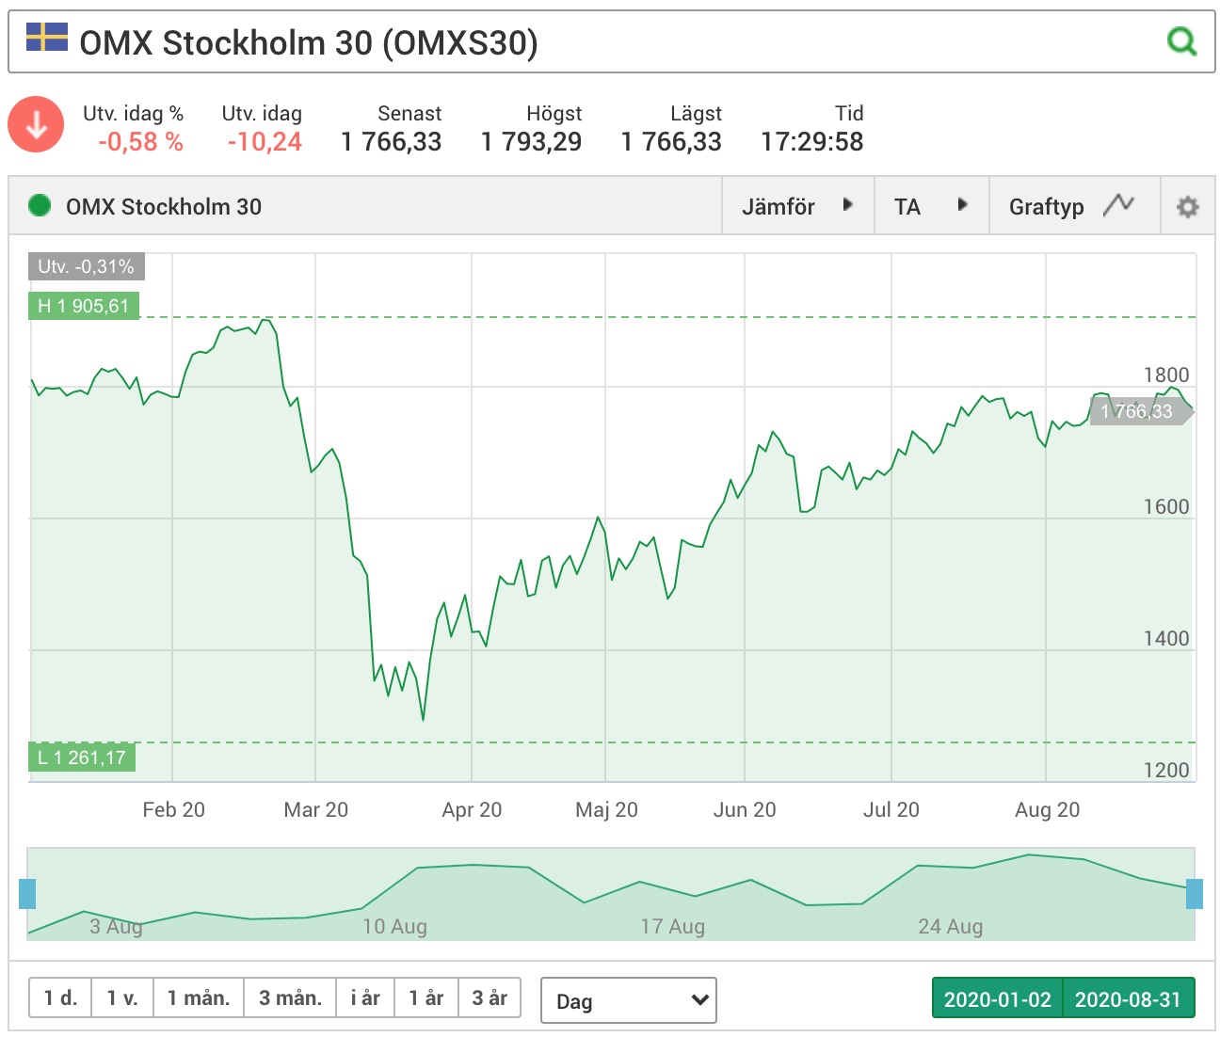Viewport: 1220px width, 1037px height.
Task: Click the Graftyp line chart icon
Action: point(1119,204)
